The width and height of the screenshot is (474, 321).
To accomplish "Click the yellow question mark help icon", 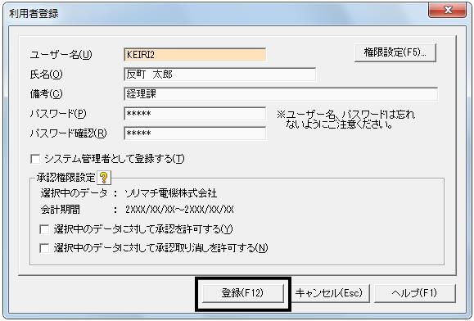I will coord(104,178).
